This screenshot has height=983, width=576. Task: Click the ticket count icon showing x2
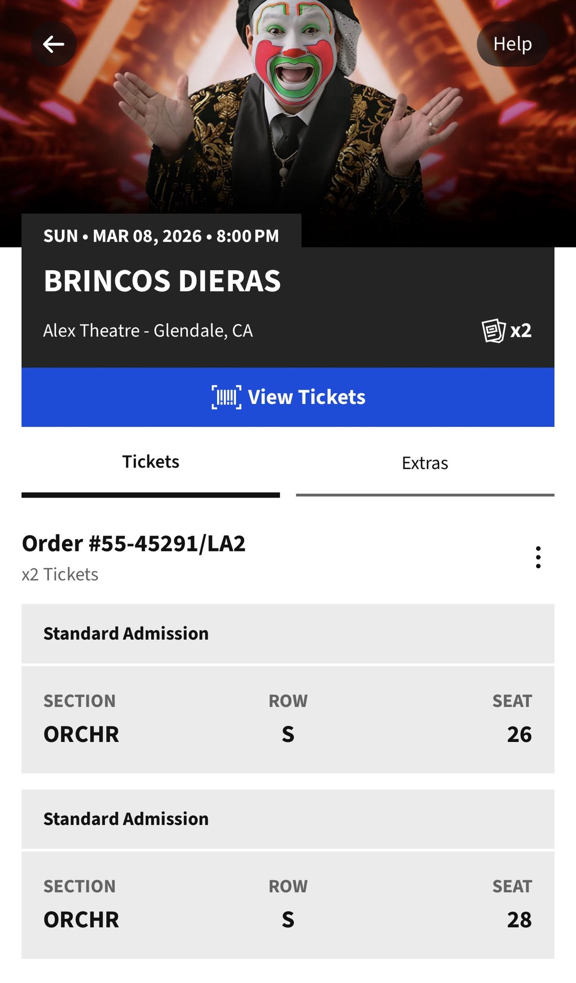click(x=506, y=331)
